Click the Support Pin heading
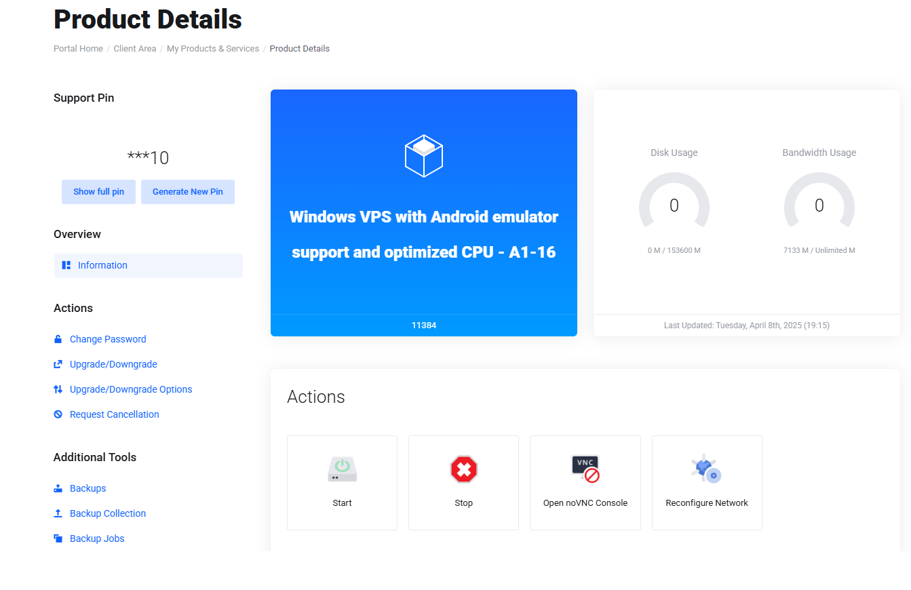The height and width of the screenshot is (590, 911). click(x=84, y=98)
